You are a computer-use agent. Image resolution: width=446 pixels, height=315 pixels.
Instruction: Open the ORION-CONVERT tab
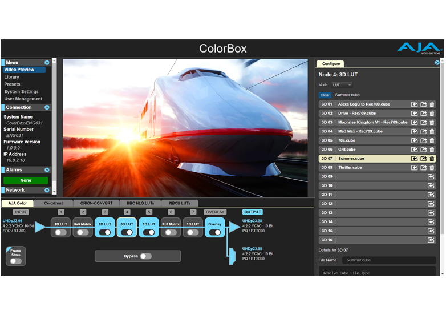click(96, 203)
